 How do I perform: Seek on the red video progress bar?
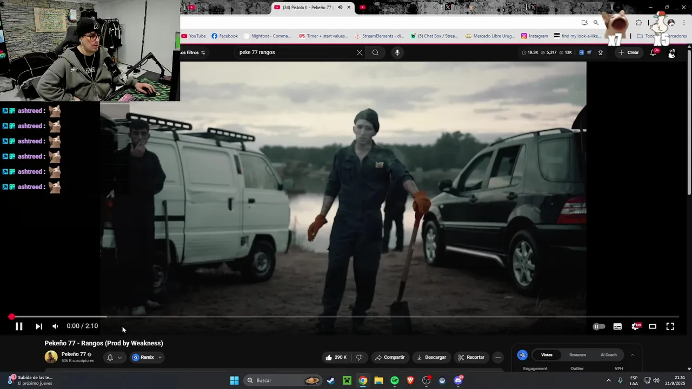tap(345, 317)
